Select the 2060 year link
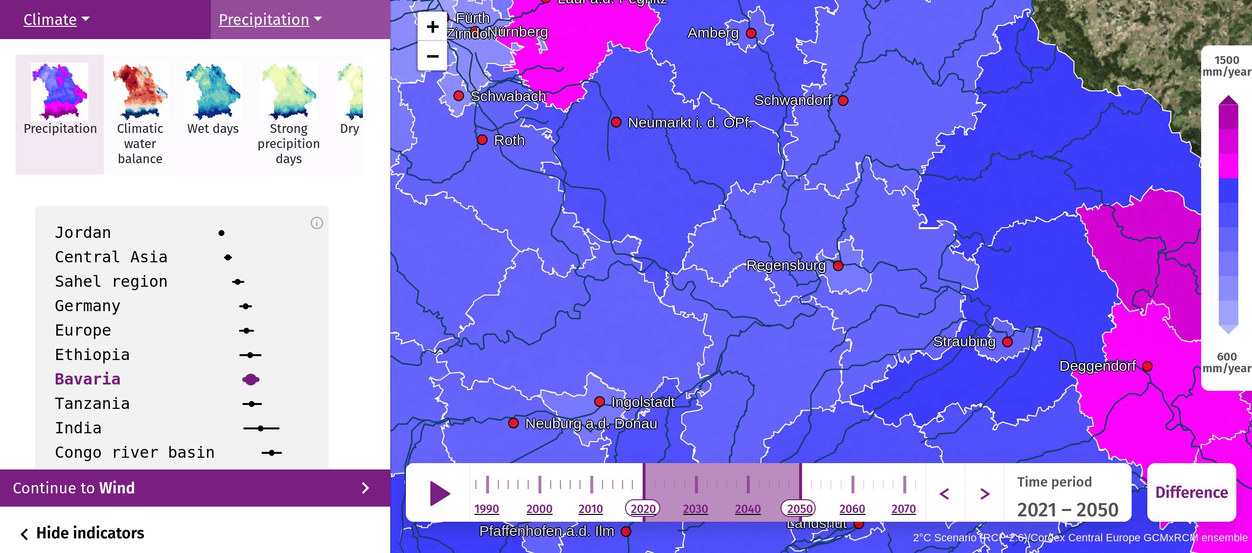This screenshot has width=1252, height=553. (x=852, y=509)
